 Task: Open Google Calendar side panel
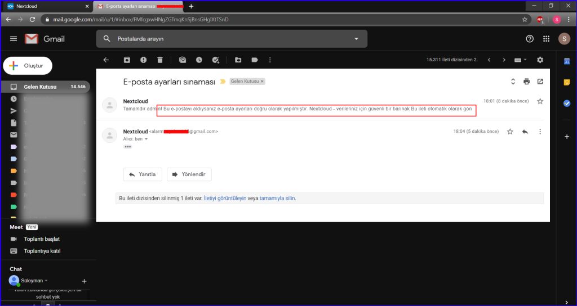point(567,62)
